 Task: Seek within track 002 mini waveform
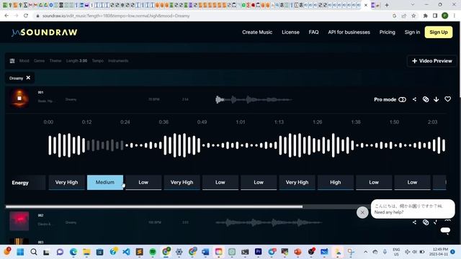[269, 222]
